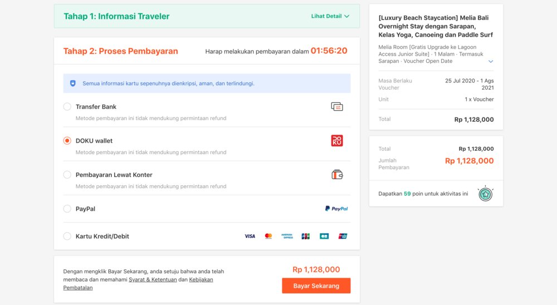Select Pembayaran Lewat Konter radio button
557x305 pixels.
pos(67,175)
